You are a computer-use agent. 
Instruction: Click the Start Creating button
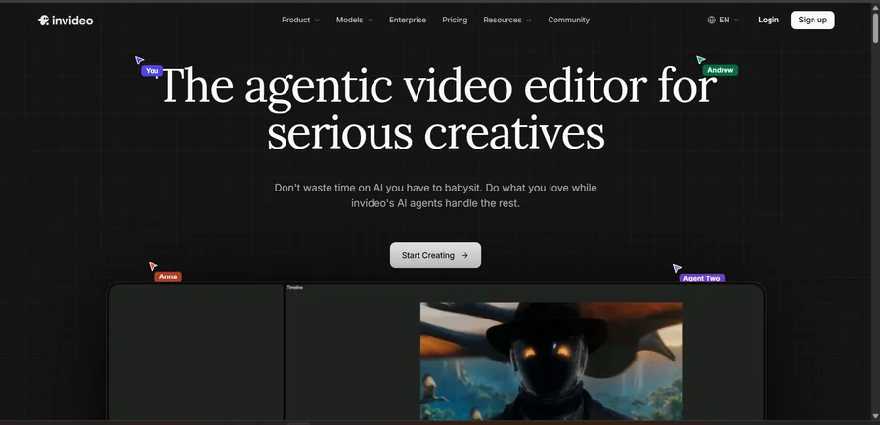point(435,255)
